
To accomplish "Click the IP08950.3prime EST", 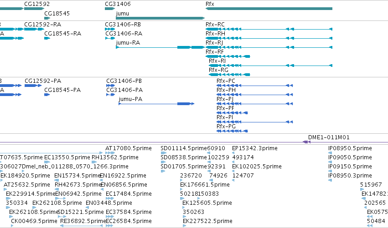I will [330, 180].
